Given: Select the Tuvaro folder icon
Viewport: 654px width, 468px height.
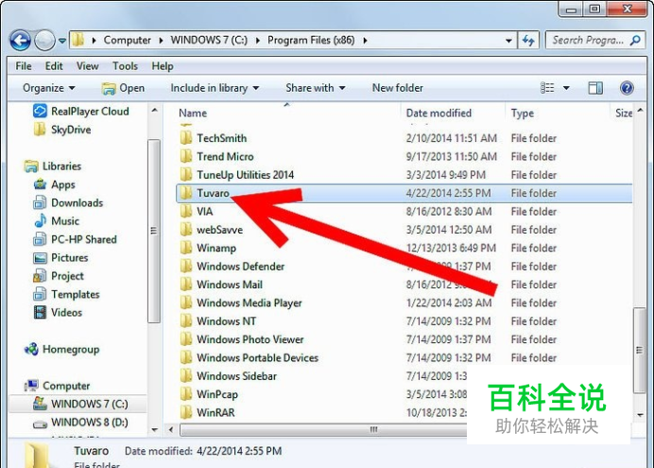Looking at the screenshot, I should [x=186, y=193].
